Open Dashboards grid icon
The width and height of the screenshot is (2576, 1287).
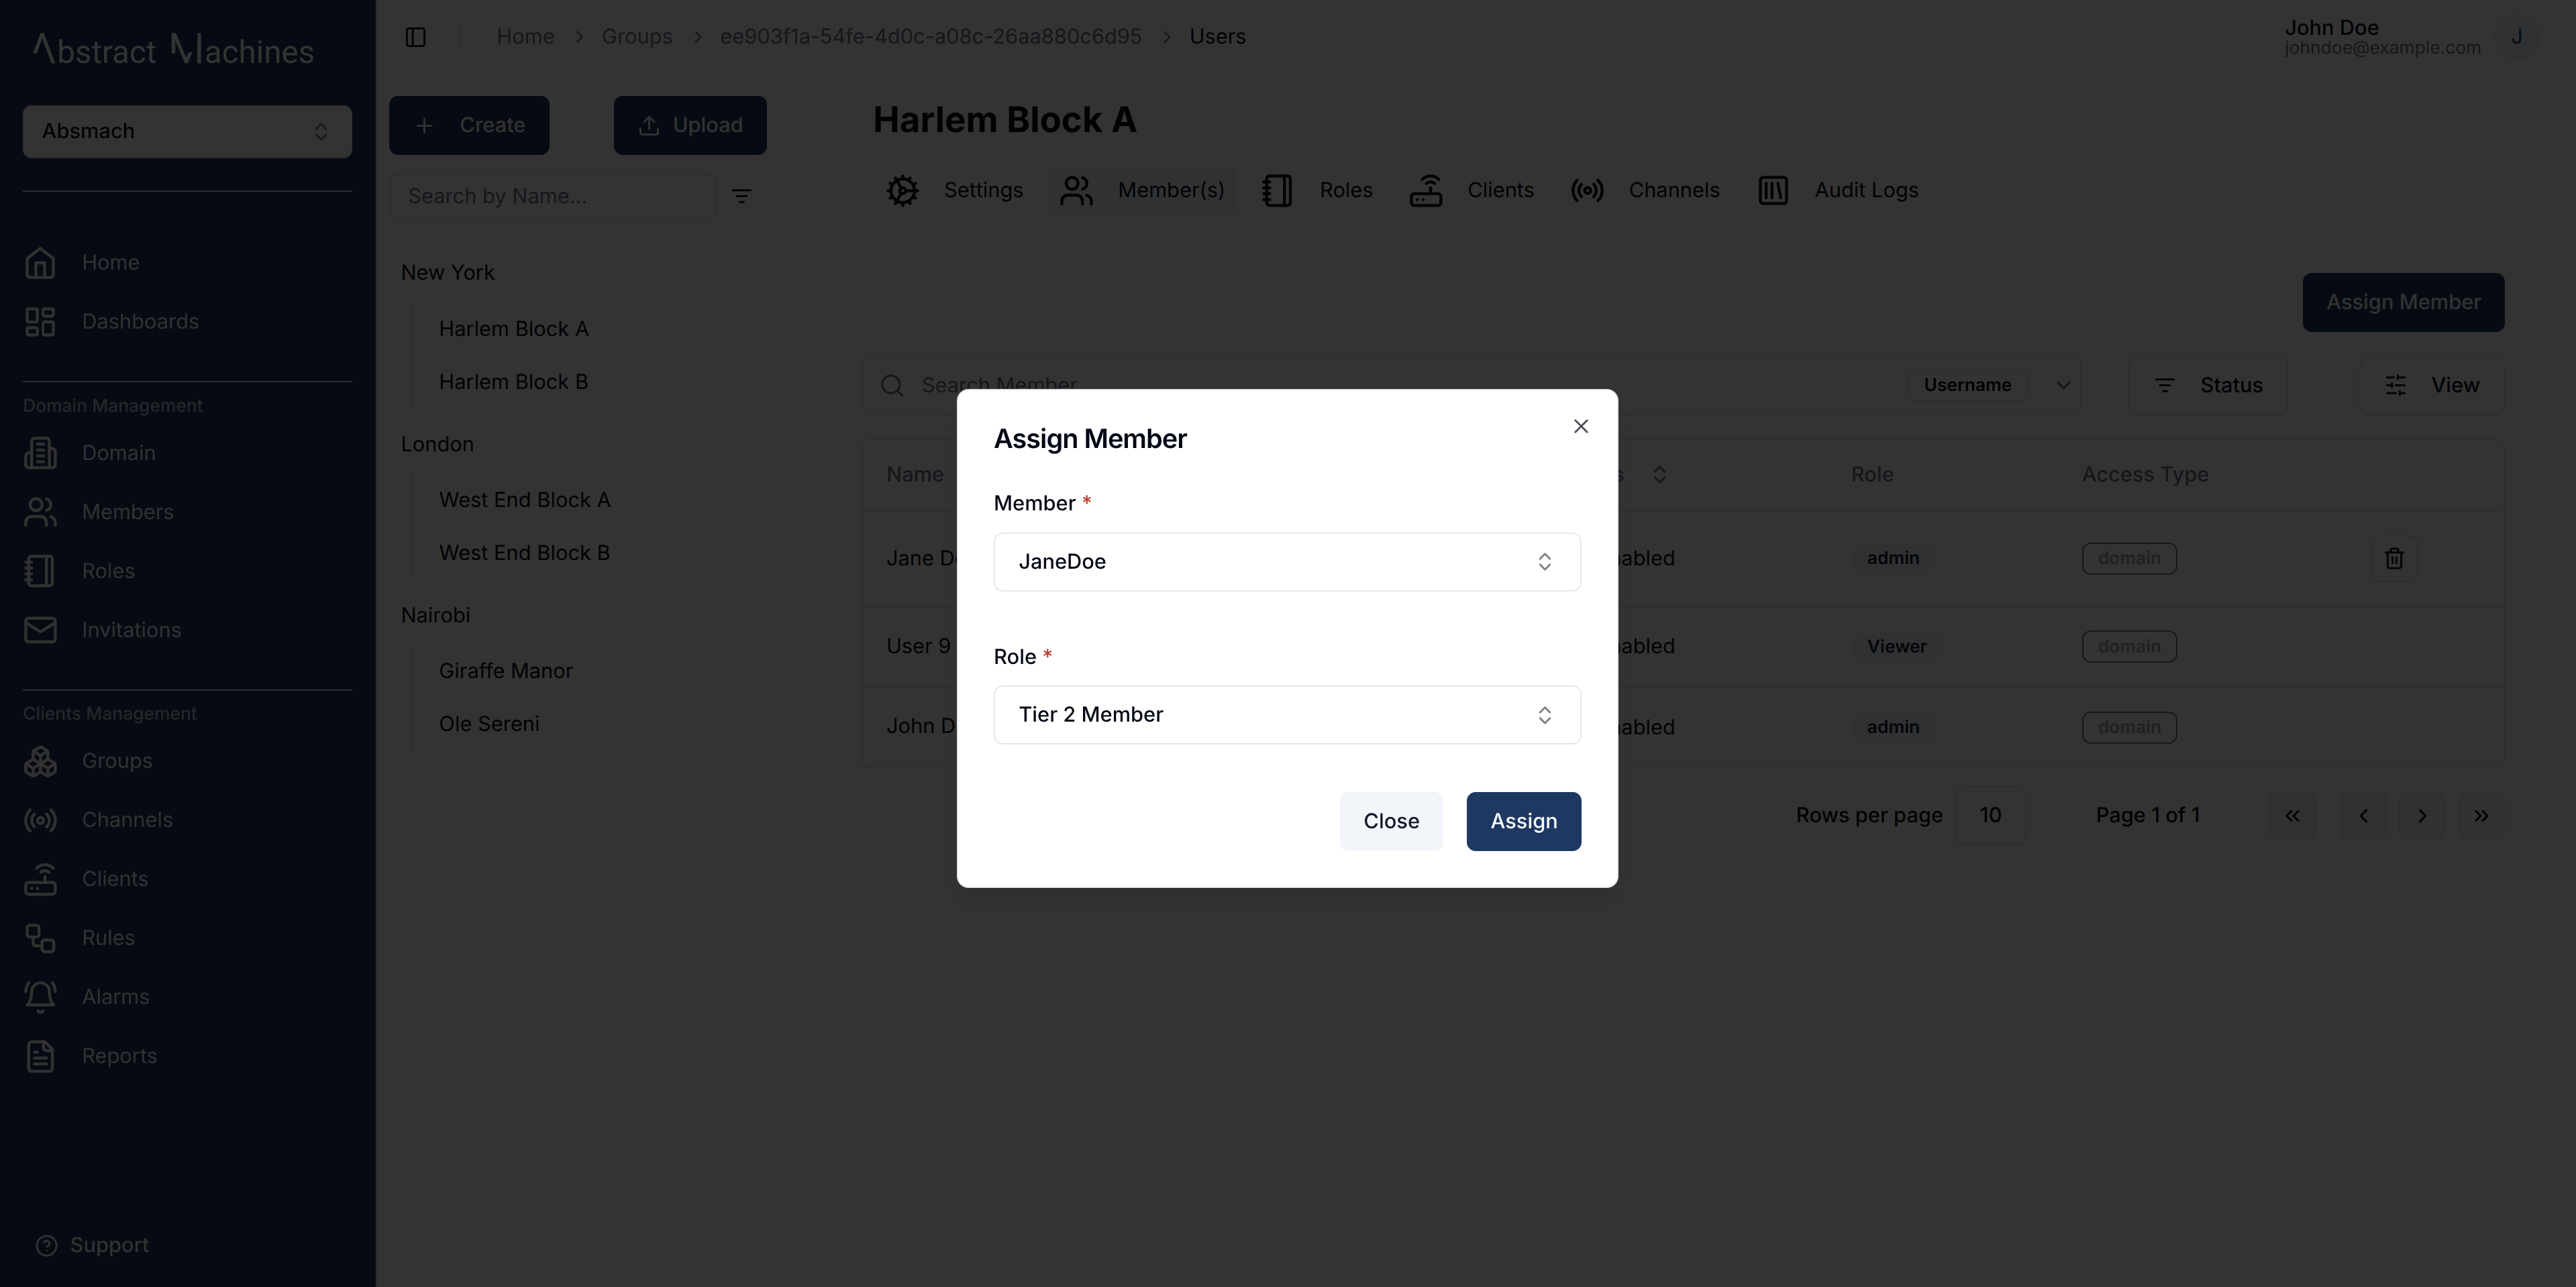pyautogui.click(x=40, y=322)
